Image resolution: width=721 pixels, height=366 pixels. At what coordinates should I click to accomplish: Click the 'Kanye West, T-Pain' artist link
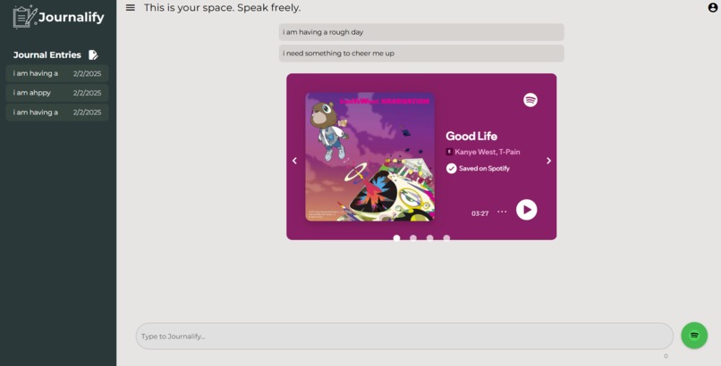coord(488,152)
